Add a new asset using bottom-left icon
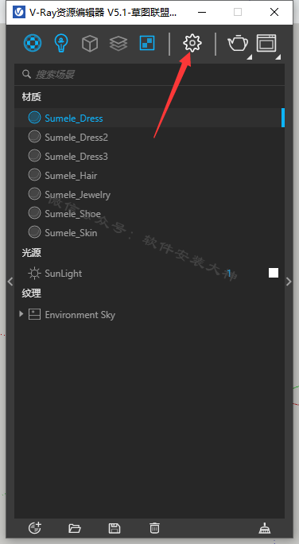The height and width of the screenshot is (544, 299). click(x=35, y=528)
